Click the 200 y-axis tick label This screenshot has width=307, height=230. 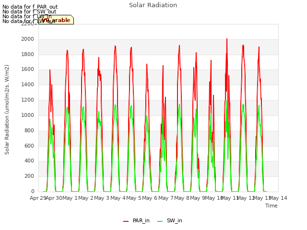[29, 176]
